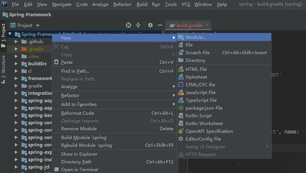Screen dimensions: 306x173
Task: Click the Kotlin Script icon
Action: coord(181,116)
